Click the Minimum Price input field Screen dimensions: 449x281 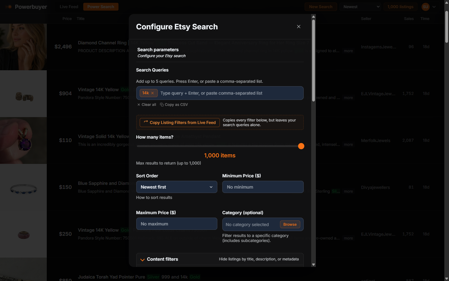(x=263, y=187)
